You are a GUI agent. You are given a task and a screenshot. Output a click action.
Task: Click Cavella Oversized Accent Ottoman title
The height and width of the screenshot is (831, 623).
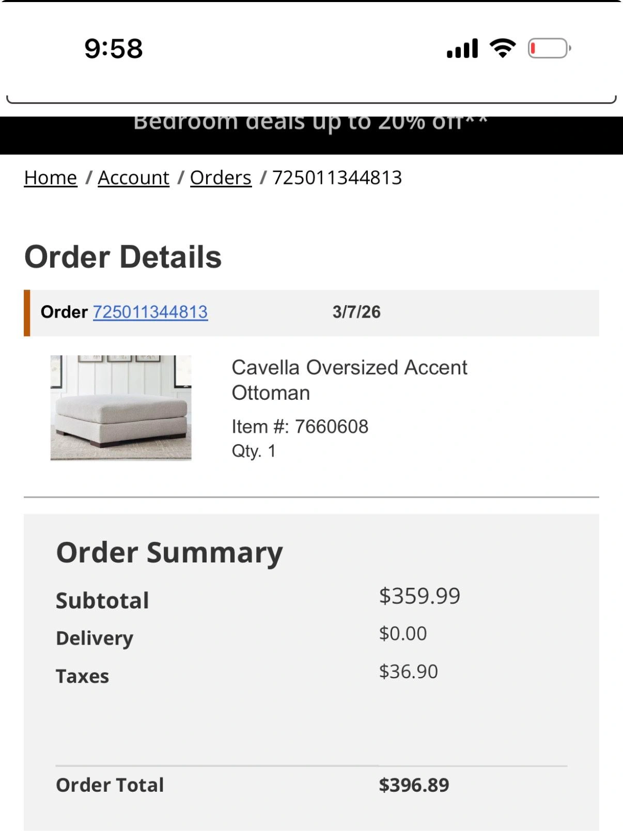[x=349, y=380]
